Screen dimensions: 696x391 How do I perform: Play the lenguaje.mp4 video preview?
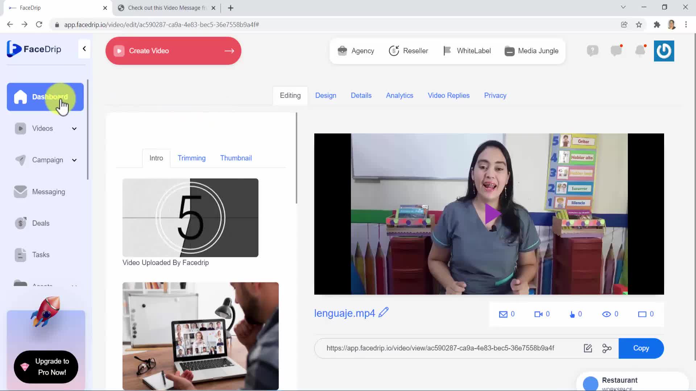492,214
